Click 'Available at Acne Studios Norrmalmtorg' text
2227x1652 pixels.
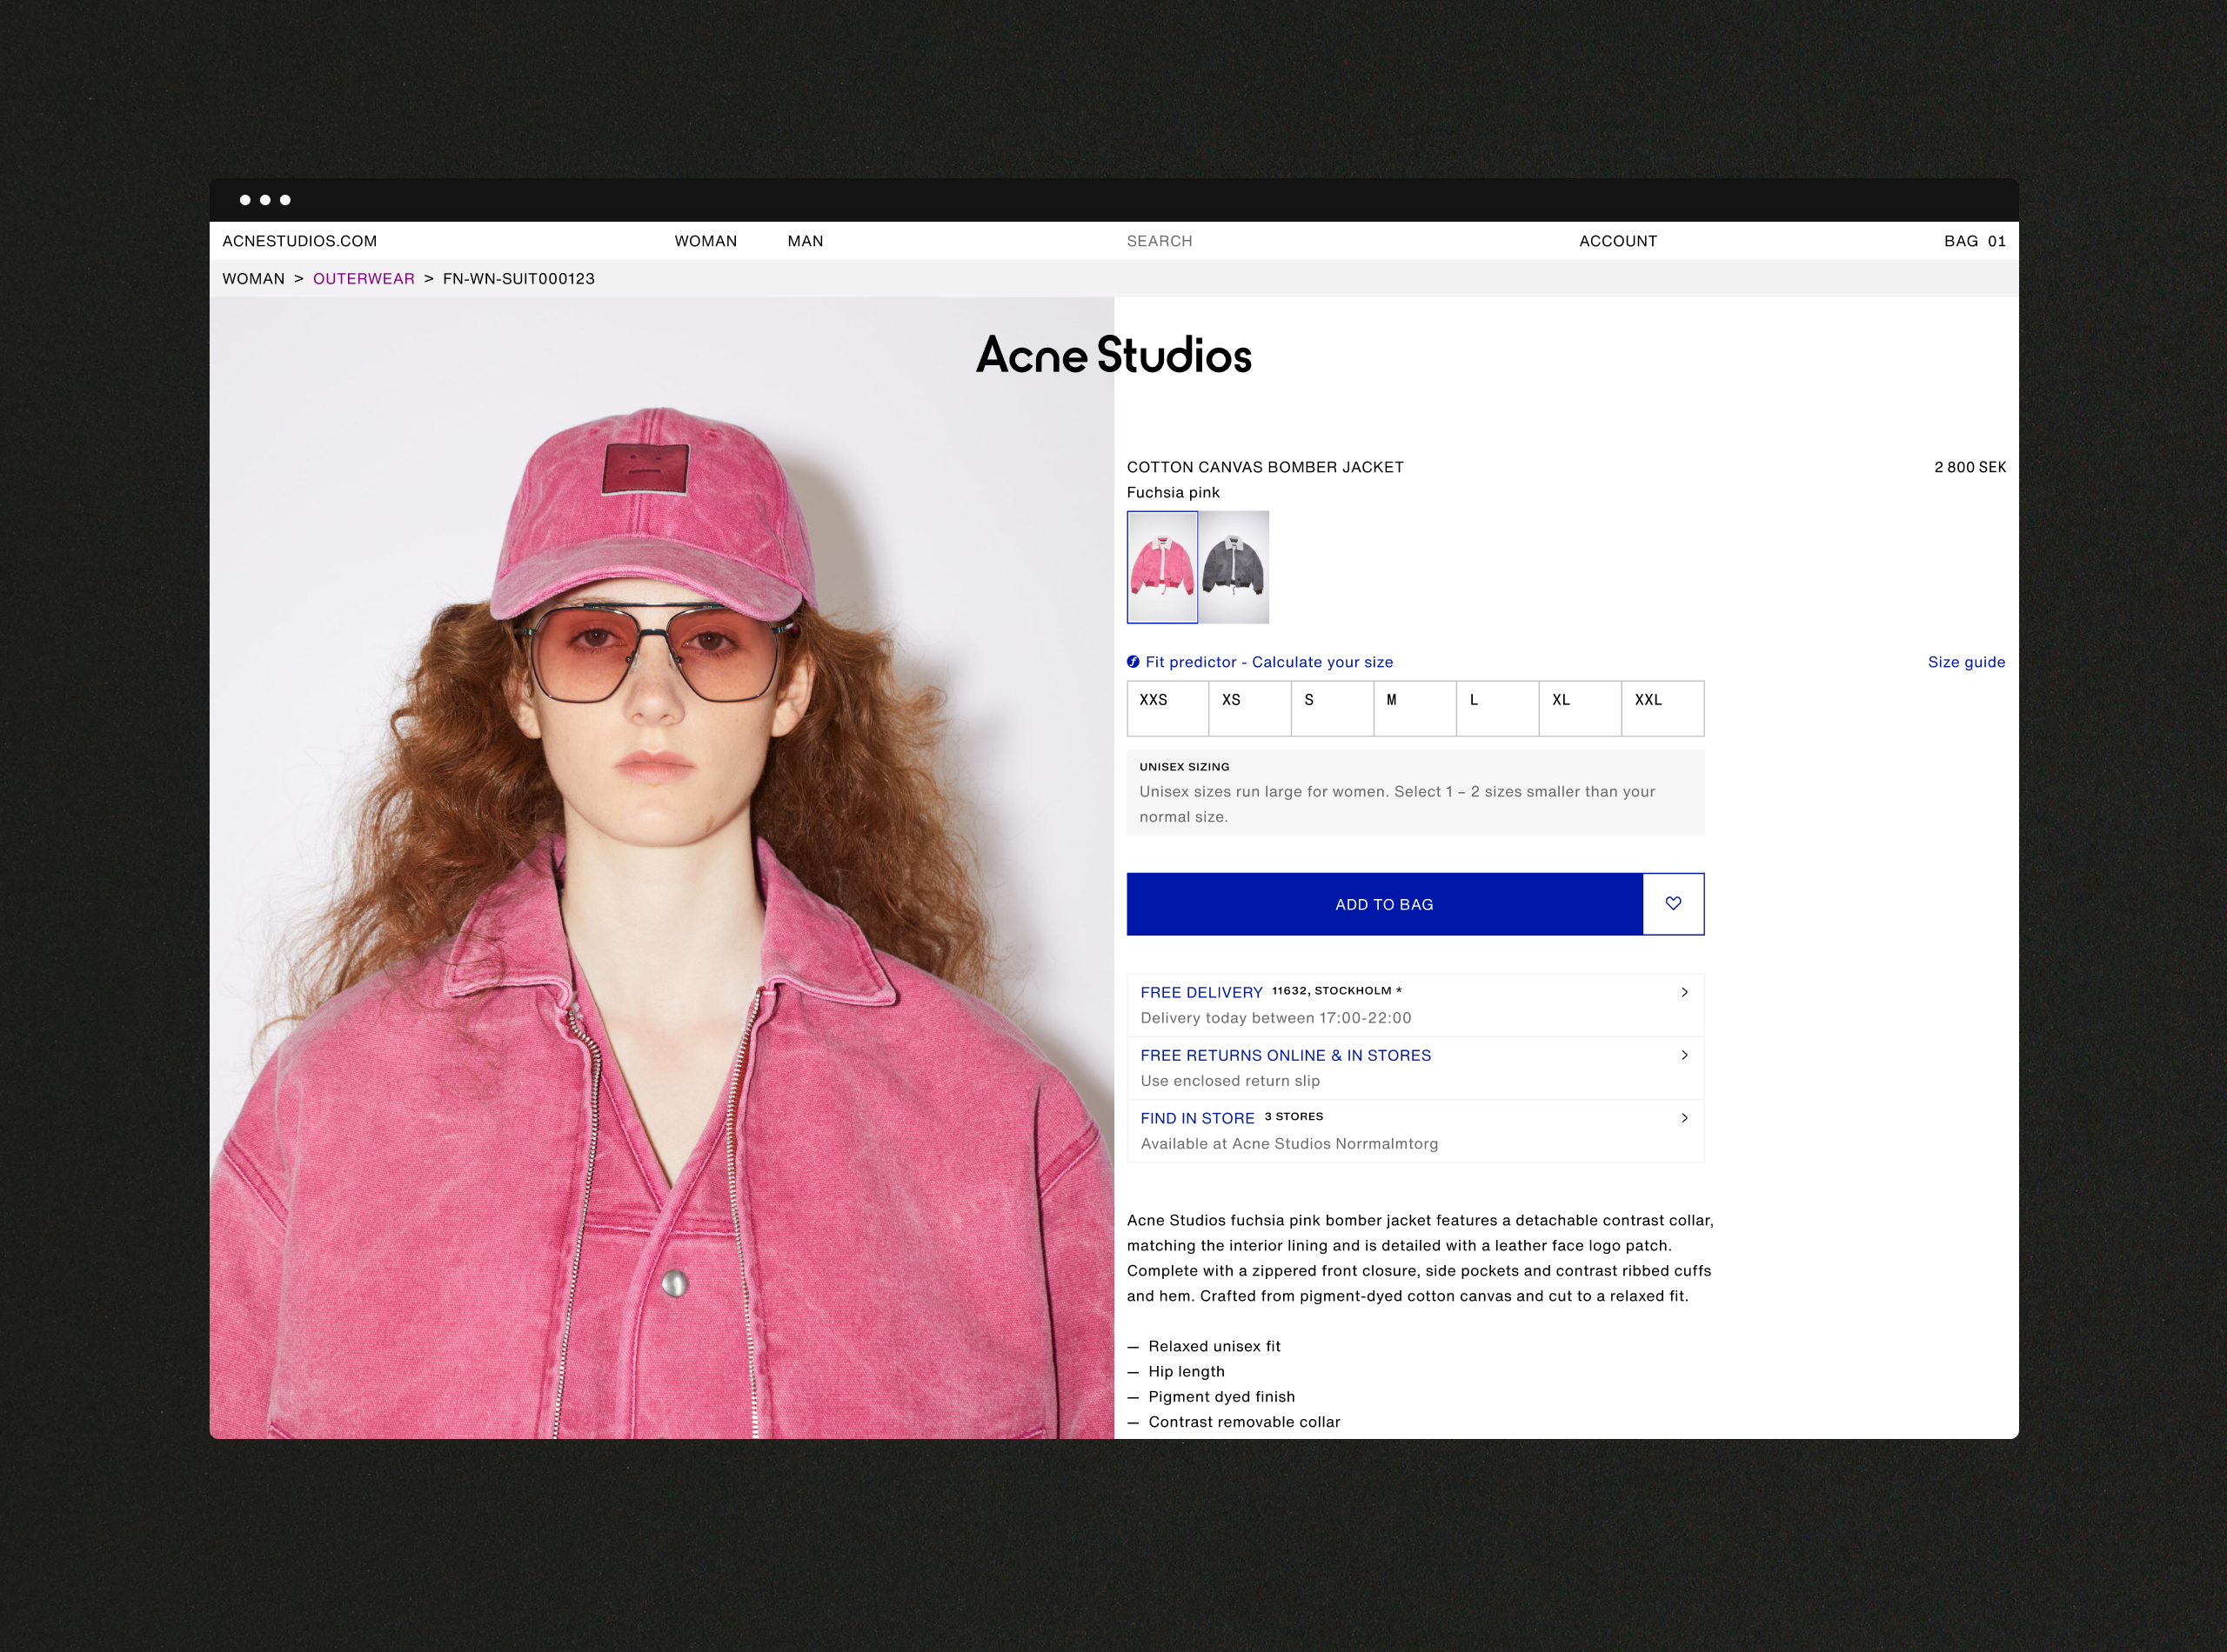pyautogui.click(x=1289, y=1144)
